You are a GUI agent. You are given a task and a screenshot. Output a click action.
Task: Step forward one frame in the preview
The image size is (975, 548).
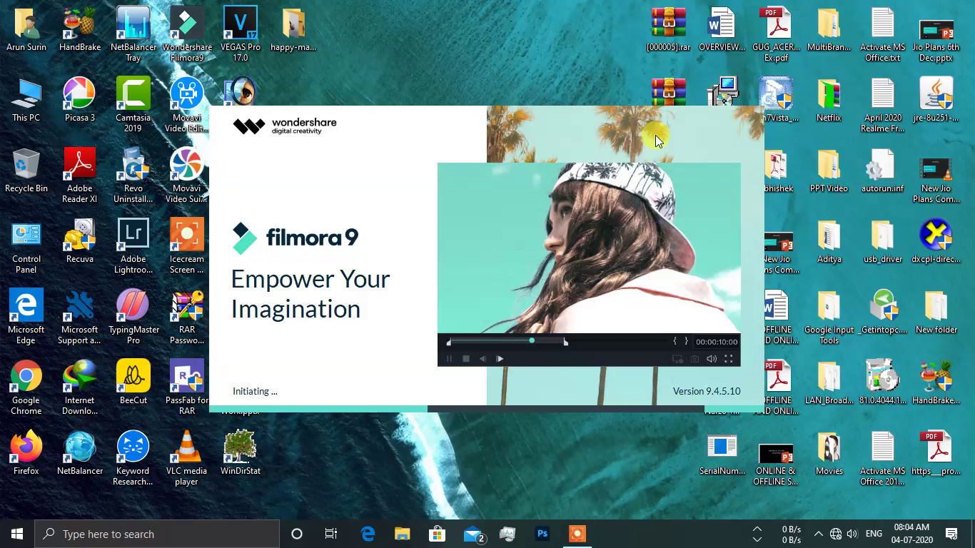coord(500,359)
